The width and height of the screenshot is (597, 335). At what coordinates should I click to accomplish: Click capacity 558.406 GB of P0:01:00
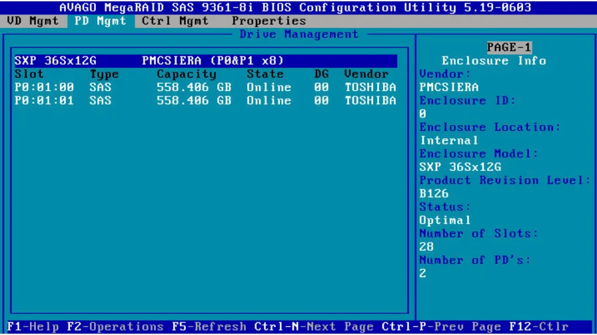coord(194,87)
